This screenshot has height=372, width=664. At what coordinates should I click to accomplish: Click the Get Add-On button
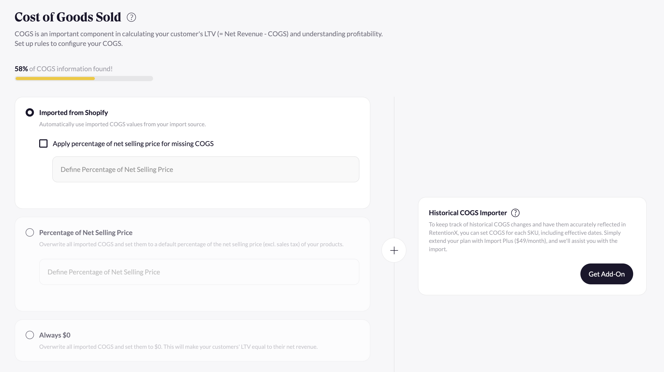(607, 274)
